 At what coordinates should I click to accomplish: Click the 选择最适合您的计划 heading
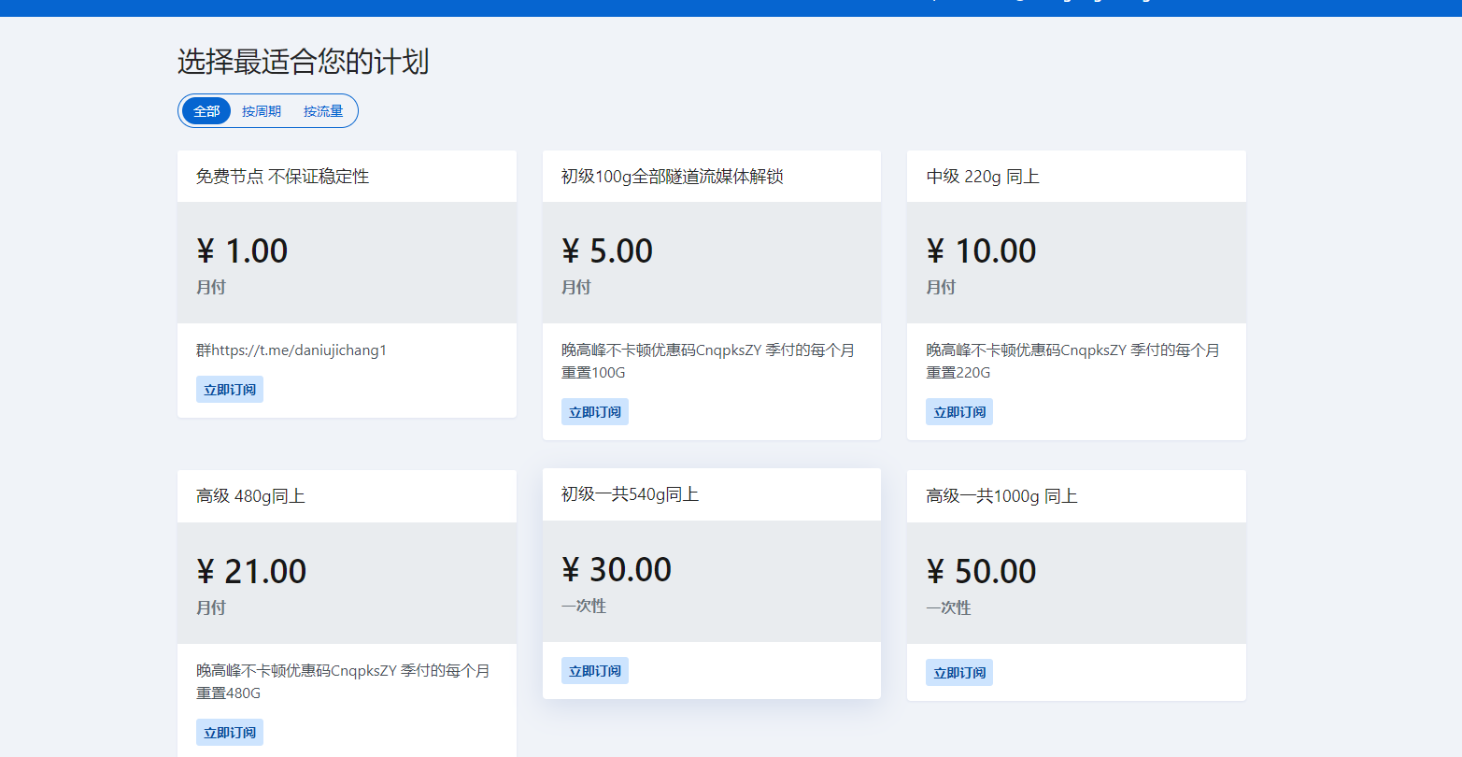[304, 62]
